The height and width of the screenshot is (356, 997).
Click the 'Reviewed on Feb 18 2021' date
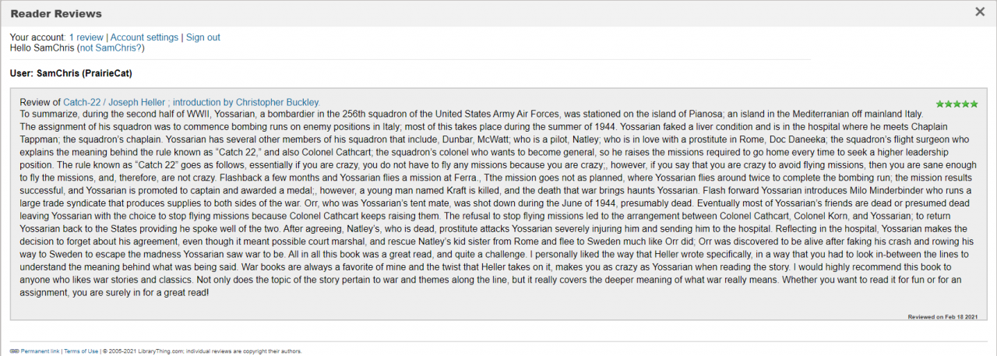(x=942, y=316)
